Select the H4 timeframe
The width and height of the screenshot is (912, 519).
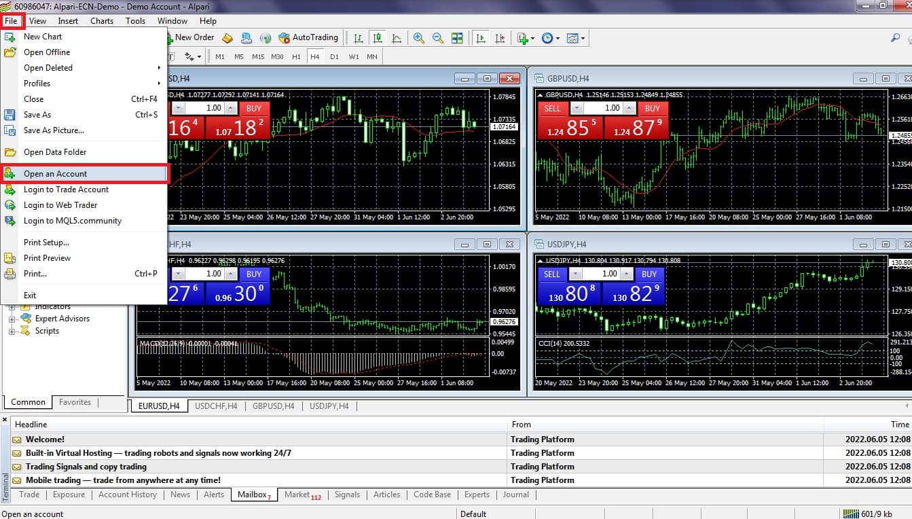[x=315, y=56]
